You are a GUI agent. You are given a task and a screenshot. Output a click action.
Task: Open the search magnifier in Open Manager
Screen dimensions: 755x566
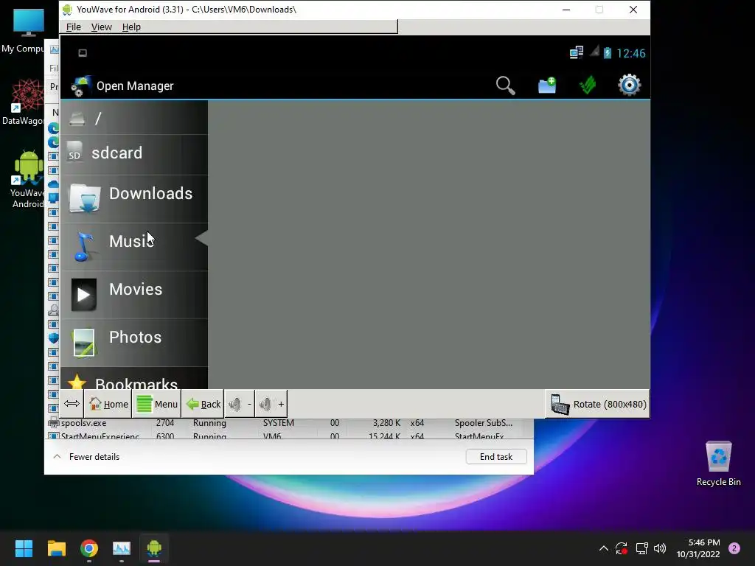[505, 85]
